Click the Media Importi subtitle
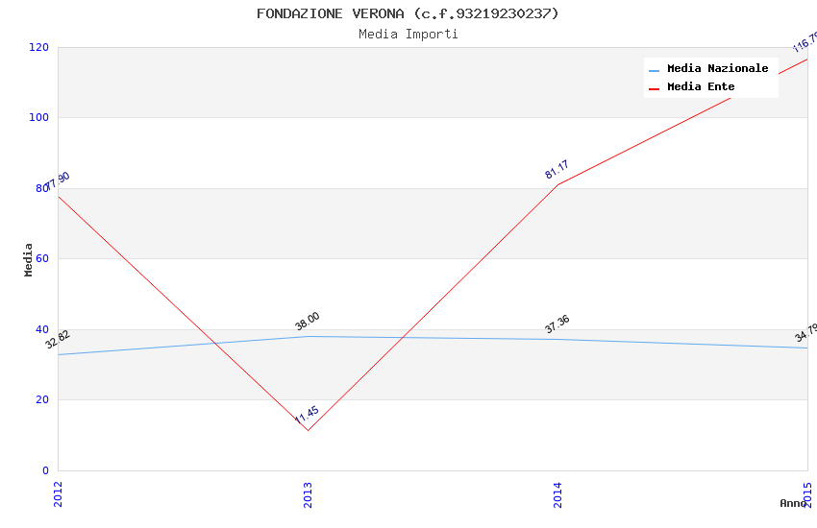The height and width of the screenshot is (528, 817). pos(408,34)
